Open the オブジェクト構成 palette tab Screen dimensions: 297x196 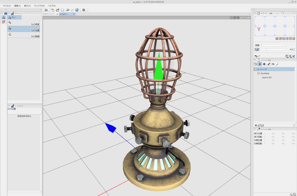(x=264, y=60)
